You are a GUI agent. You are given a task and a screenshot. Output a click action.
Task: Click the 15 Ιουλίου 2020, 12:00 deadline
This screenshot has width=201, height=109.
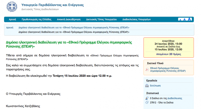point(168,49)
